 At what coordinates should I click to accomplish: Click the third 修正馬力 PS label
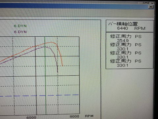click(x=126, y=53)
